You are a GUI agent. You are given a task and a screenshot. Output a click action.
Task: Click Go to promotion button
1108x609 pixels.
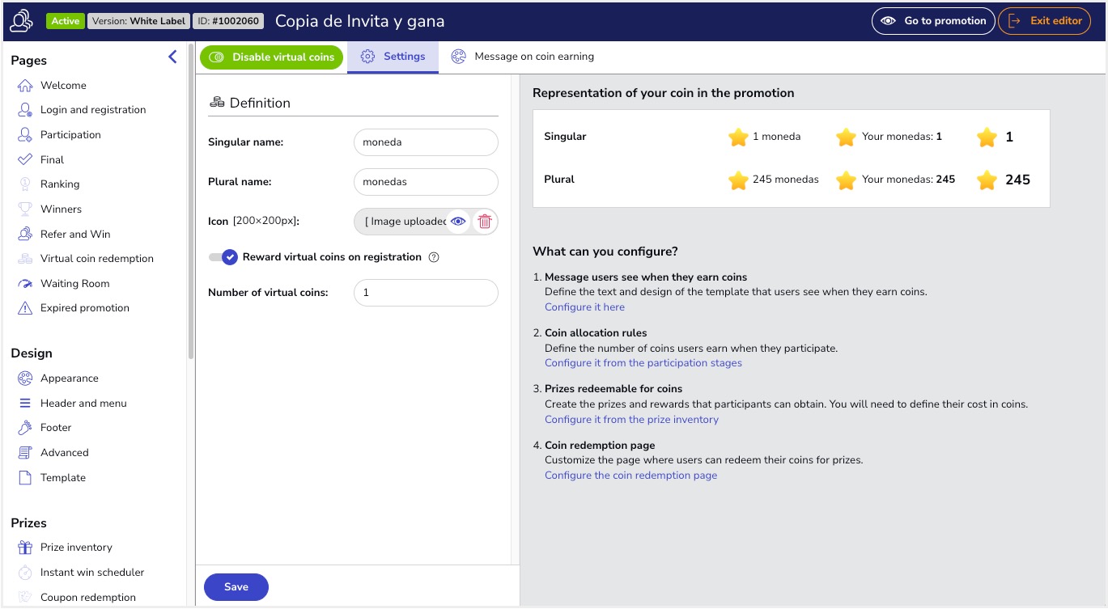point(933,21)
